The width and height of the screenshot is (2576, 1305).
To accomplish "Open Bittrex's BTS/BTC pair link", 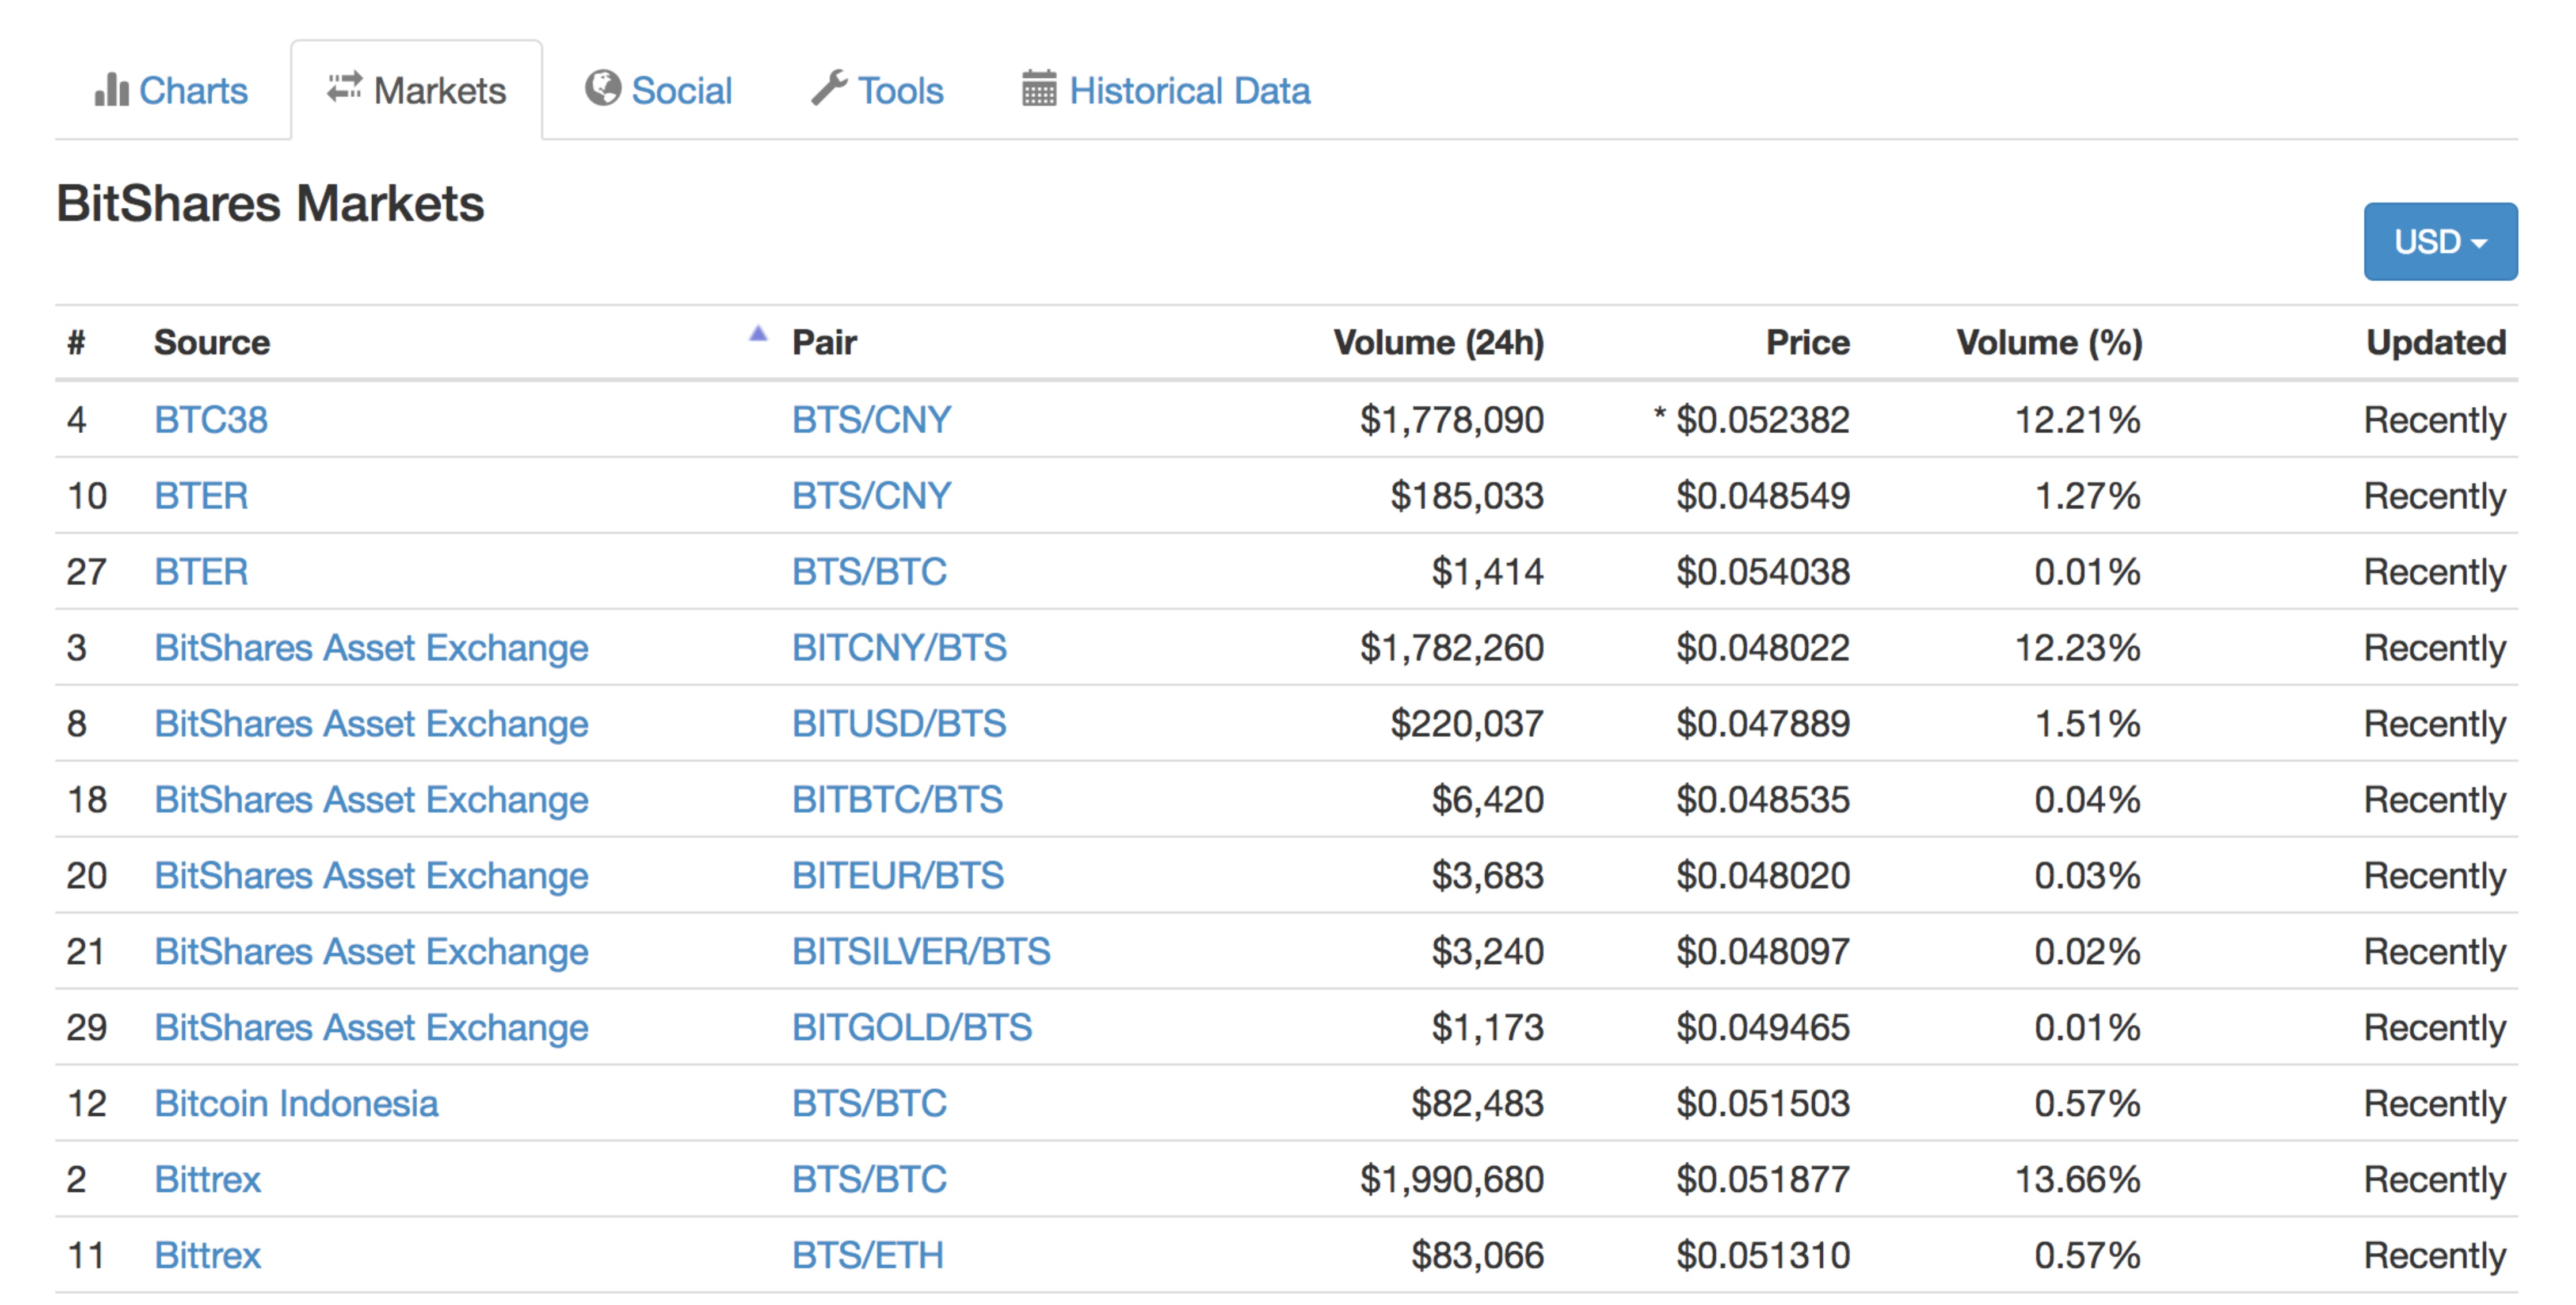I will [869, 1180].
